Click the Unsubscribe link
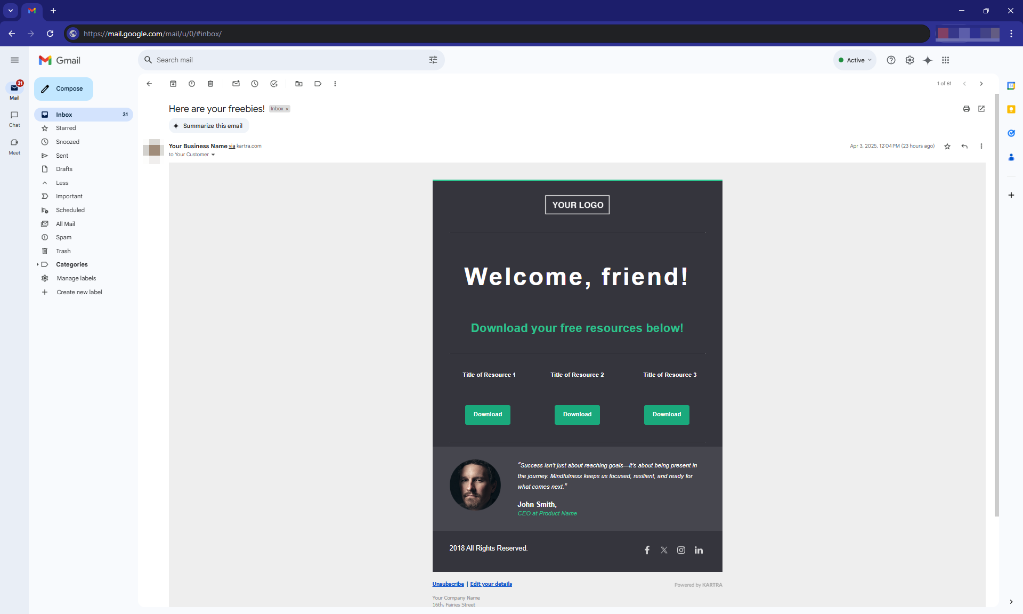The image size is (1023, 614). point(448,584)
